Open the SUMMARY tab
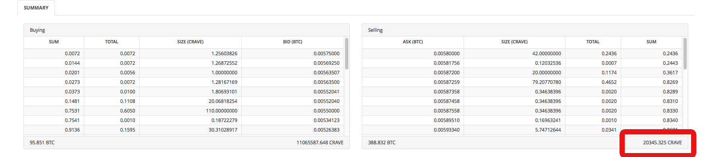This screenshot has height=157, width=707. pyautogui.click(x=36, y=8)
